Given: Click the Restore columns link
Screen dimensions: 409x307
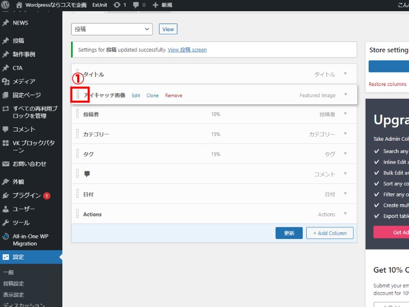Looking at the screenshot, I should [x=387, y=84].
